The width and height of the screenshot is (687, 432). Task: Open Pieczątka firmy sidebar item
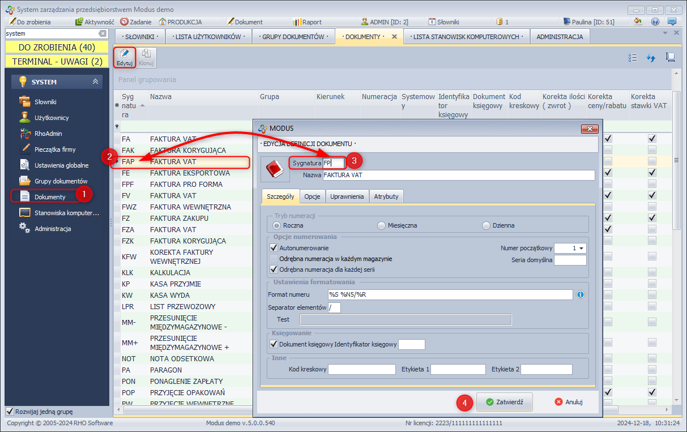tap(54, 149)
